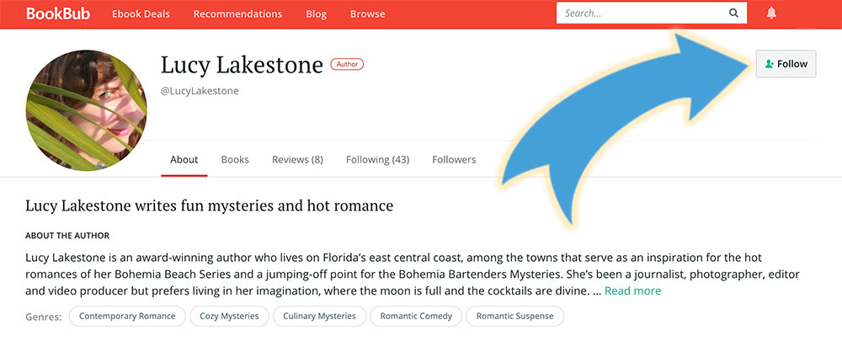Image resolution: width=842 pixels, height=346 pixels.
Task: Click the search magnifier icon
Action: click(x=733, y=13)
